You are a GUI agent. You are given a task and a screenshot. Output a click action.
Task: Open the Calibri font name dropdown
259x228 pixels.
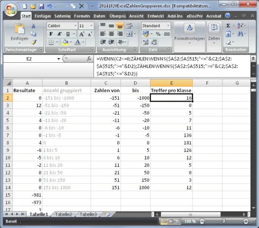click(62, 26)
